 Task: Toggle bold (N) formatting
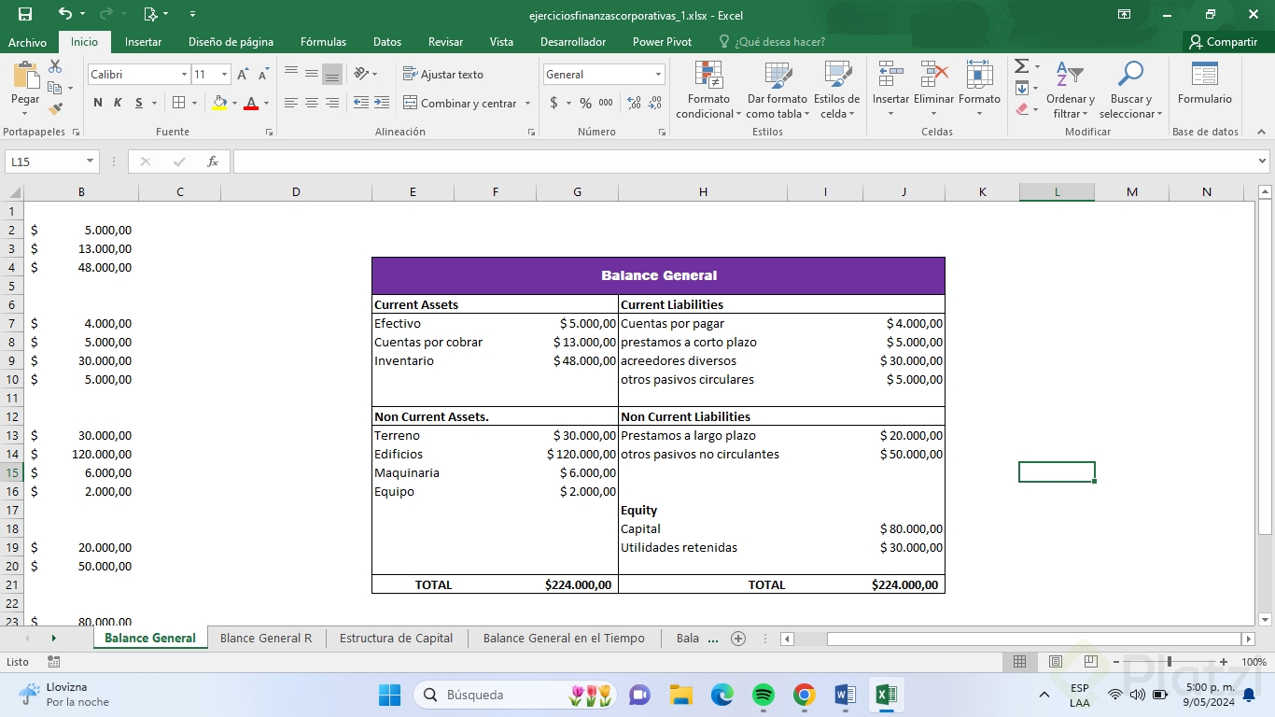pos(98,103)
